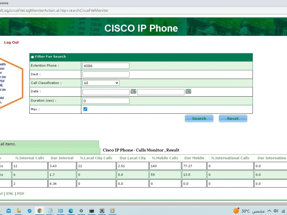287x215 pixels.
Task: Sort by N.Local City Calls header
Action: coord(96,158)
